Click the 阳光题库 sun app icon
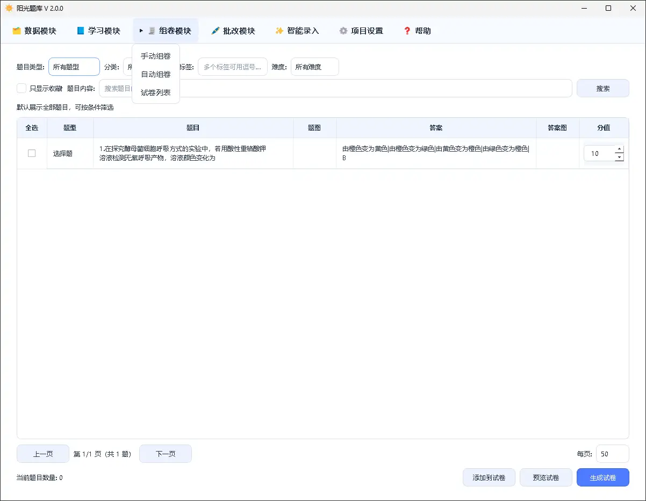646x501 pixels. pos(9,8)
